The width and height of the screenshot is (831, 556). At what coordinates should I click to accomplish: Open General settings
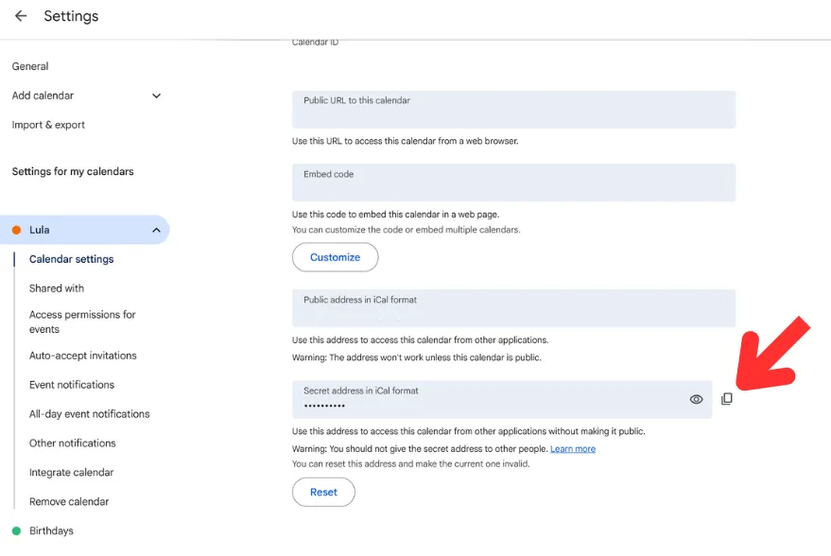[x=30, y=66]
